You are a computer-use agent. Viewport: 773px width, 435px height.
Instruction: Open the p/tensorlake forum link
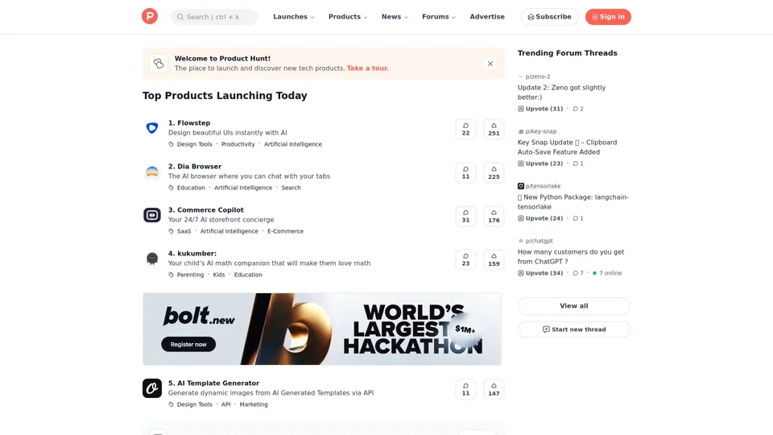coord(543,186)
